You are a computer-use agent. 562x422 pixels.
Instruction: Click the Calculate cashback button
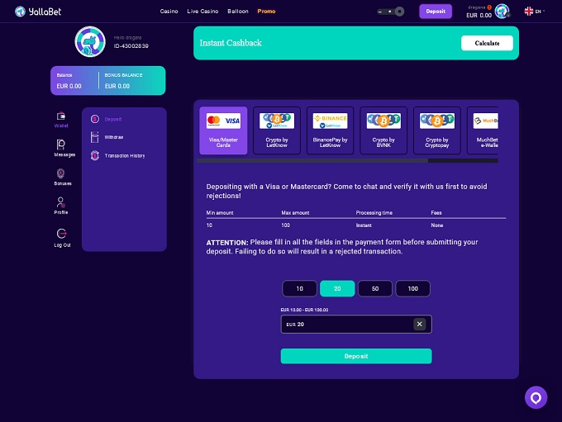coord(487,43)
